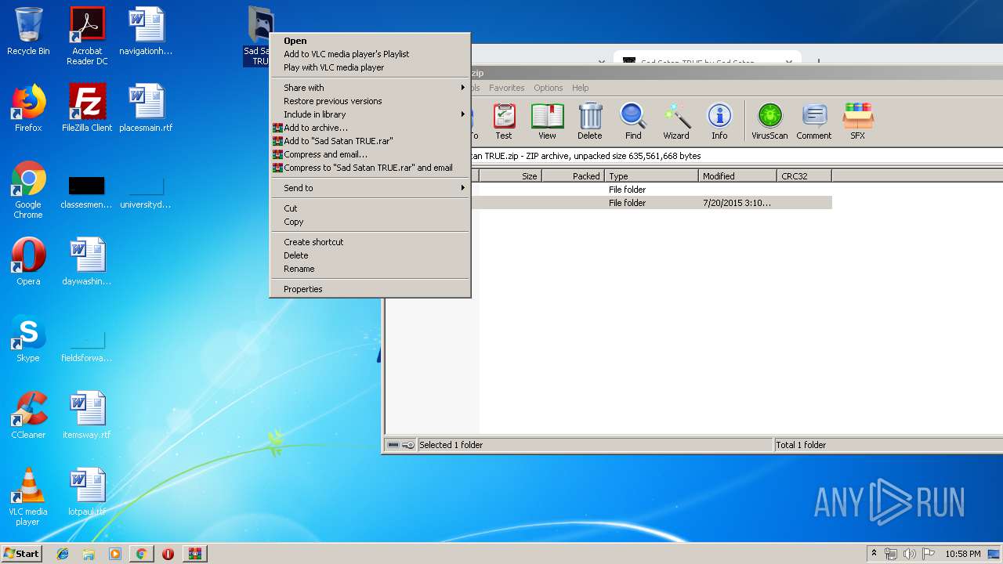Select the daywashin... Word document icon
1003x564 pixels.
click(x=87, y=262)
